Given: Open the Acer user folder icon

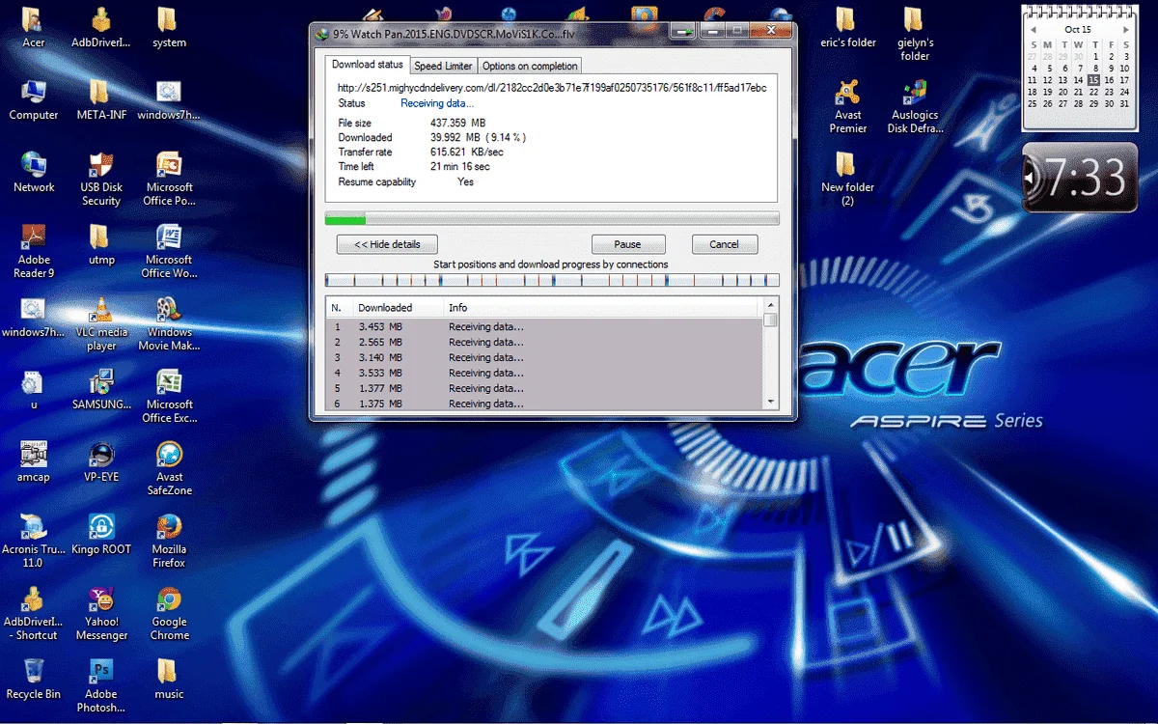Looking at the screenshot, I should (33, 27).
